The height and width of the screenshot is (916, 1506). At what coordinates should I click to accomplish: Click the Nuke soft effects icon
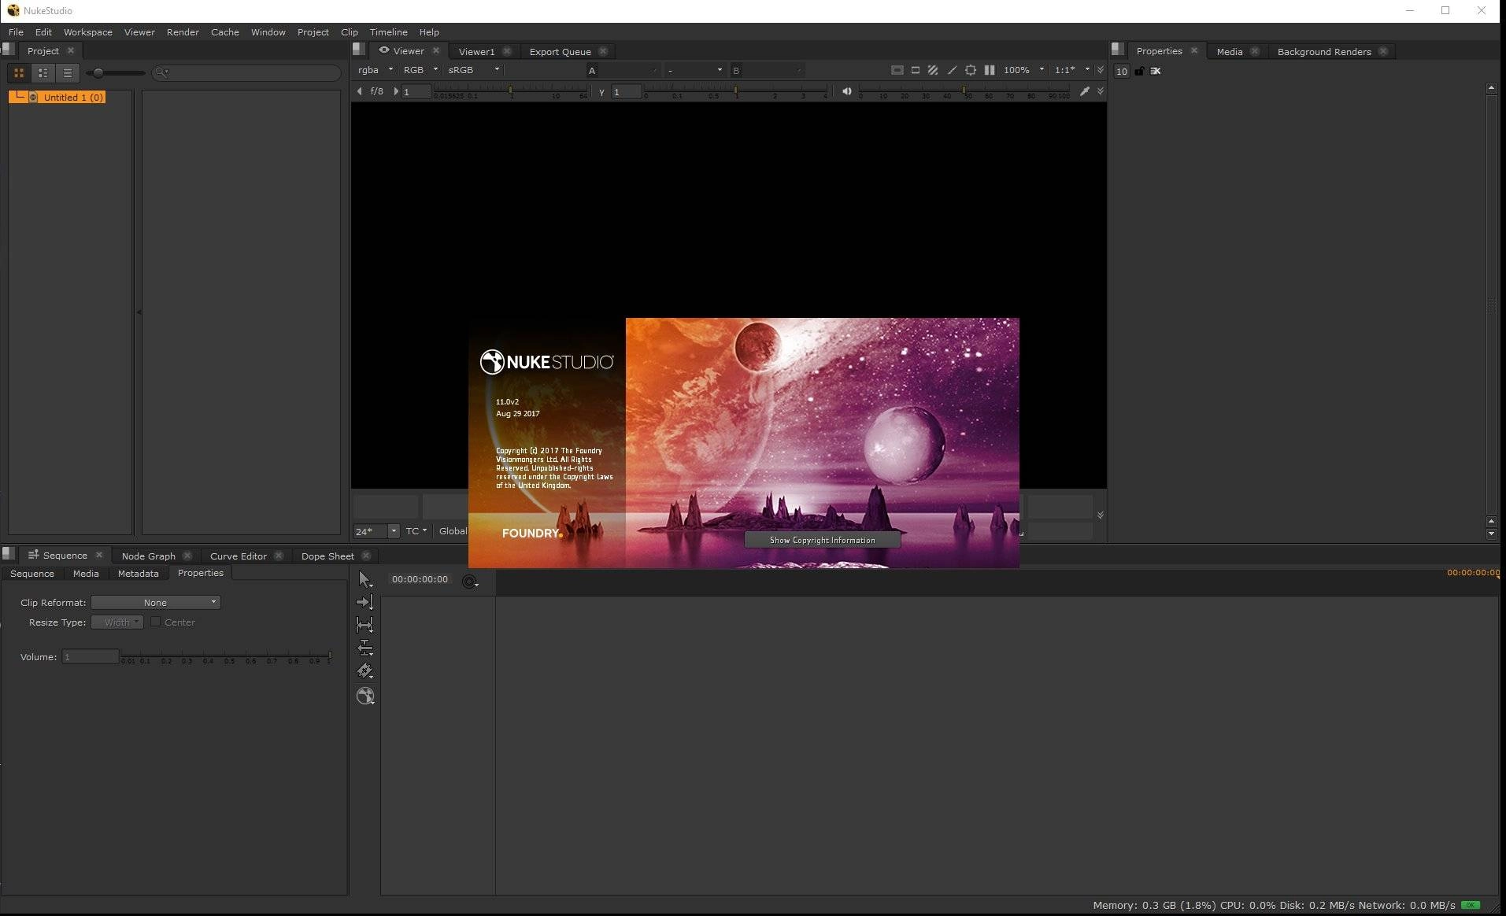(x=365, y=696)
